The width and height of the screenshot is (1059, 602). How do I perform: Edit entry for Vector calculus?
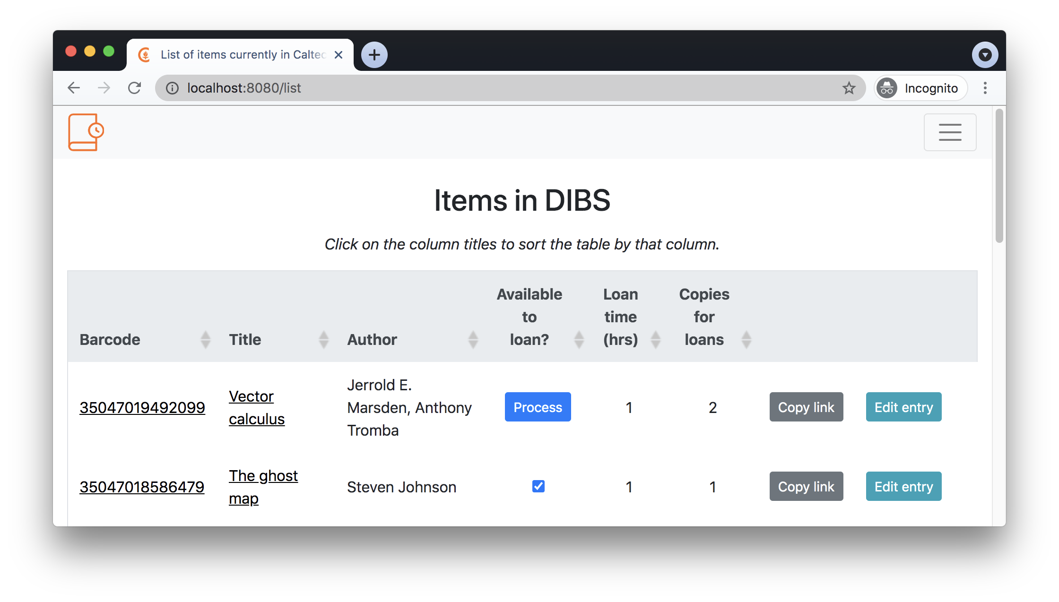coord(903,407)
